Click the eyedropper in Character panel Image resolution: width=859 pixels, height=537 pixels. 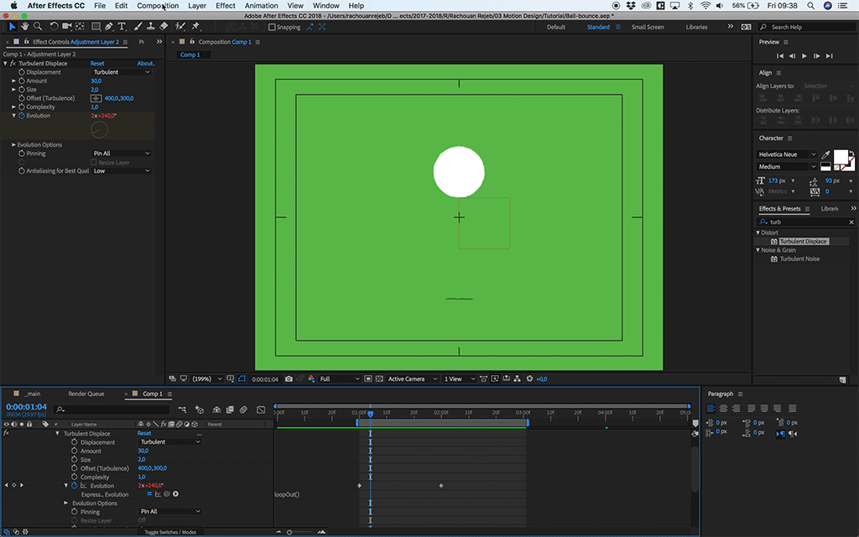tap(825, 155)
